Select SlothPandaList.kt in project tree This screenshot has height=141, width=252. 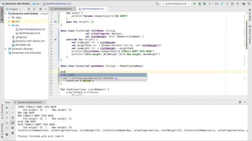[x=30, y=33]
